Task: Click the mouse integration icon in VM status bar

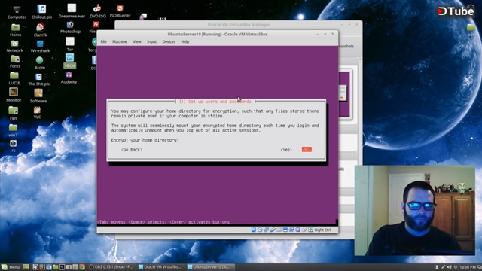Action: click(x=304, y=230)
